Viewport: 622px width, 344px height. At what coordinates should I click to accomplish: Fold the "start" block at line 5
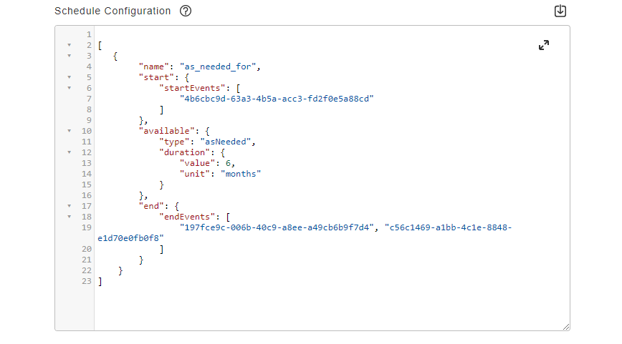pyautogui.click(x=70, y=77)
